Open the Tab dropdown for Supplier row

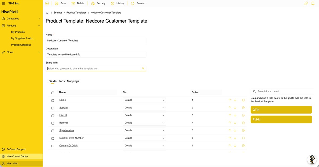point(144,108)
